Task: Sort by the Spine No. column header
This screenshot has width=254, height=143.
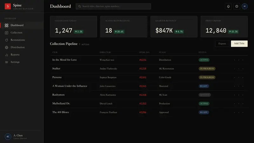Action: pos(144,52)
